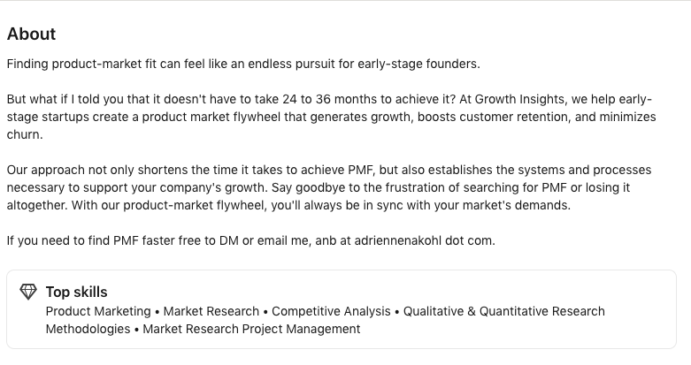Viewport: 691px width, 365px height.
Task: Click the paragraph beginning But what if
Action: (x=332, y=117)
